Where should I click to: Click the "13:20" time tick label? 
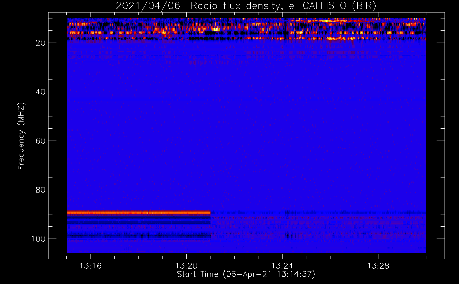point(186,266)
